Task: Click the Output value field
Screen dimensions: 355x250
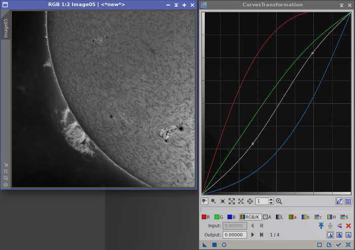Action: pos(234,234)
